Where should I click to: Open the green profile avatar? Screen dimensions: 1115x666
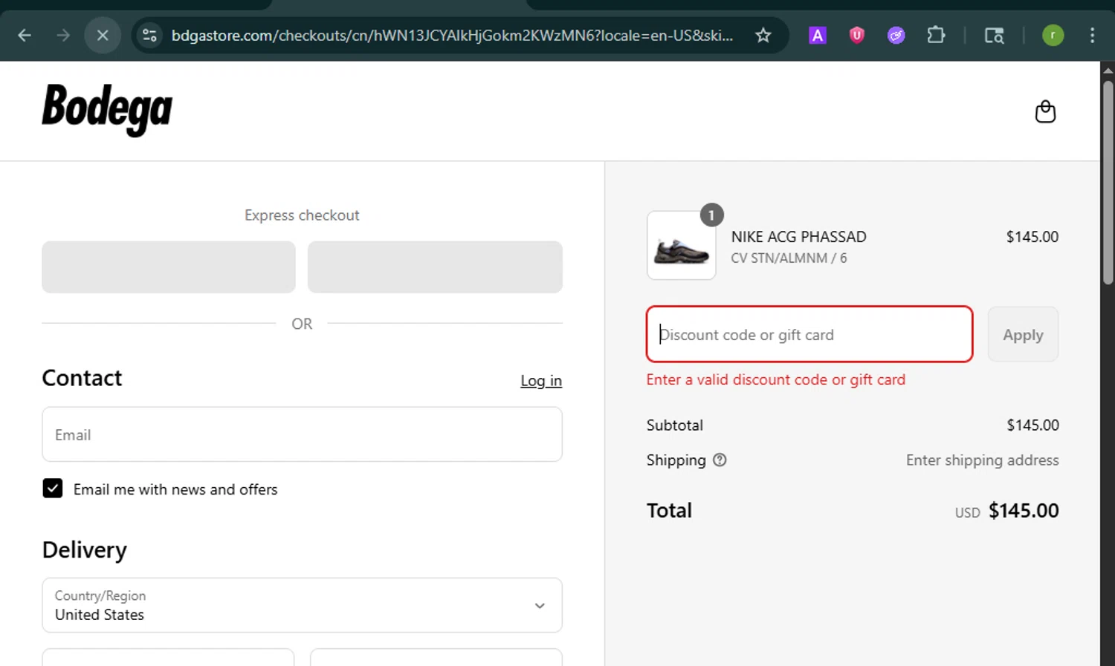tap(1053, 35)
